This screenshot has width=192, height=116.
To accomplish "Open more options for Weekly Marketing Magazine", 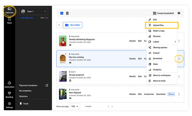I will click(179, 41).
